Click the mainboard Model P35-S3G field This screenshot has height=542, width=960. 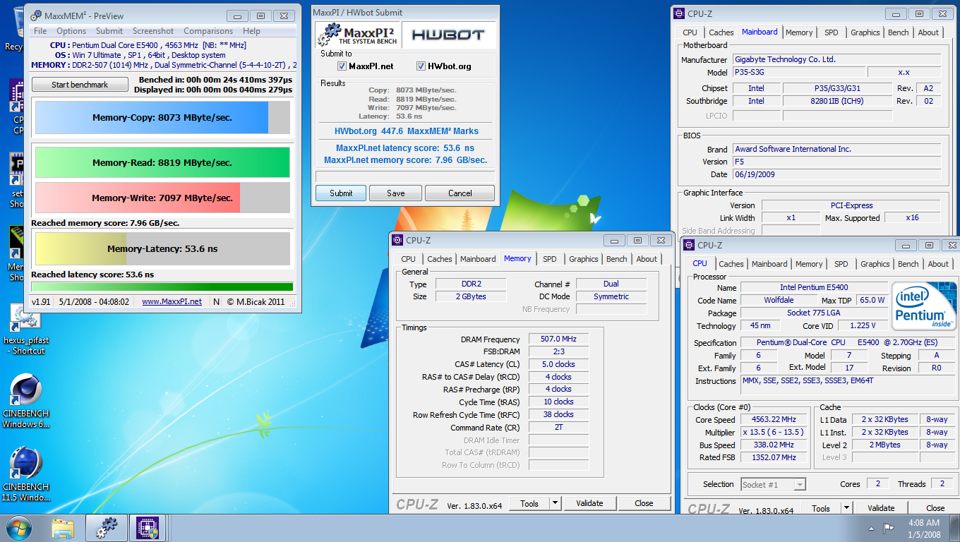pyautogui.click(x=798, y=73)
